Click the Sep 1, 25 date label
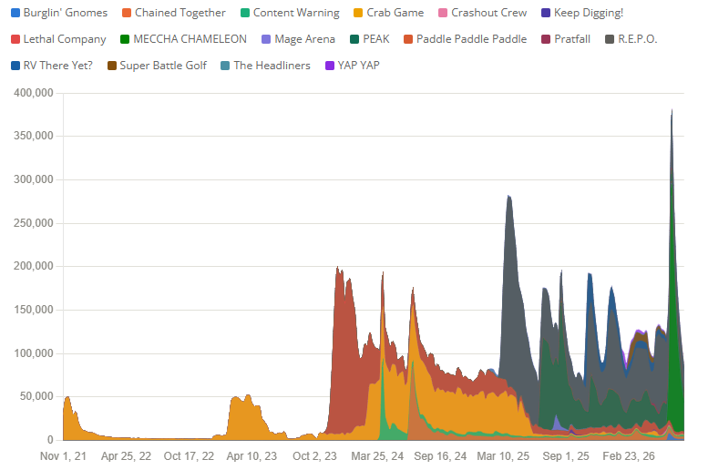 (566, 456)
